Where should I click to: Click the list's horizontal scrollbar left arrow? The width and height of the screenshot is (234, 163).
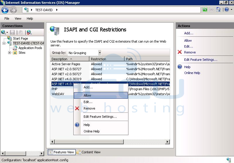52,142
